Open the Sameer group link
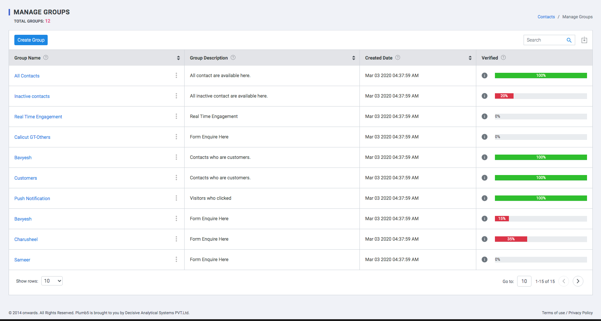 (22, 260)
